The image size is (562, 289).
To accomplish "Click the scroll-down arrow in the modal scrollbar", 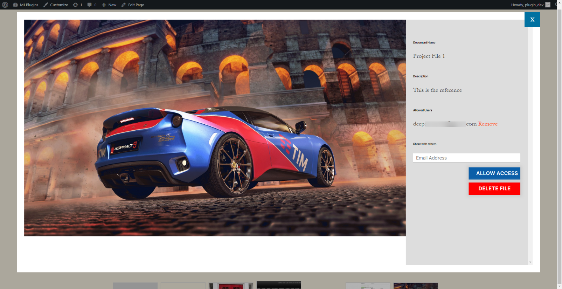I will tap(530, 262).
